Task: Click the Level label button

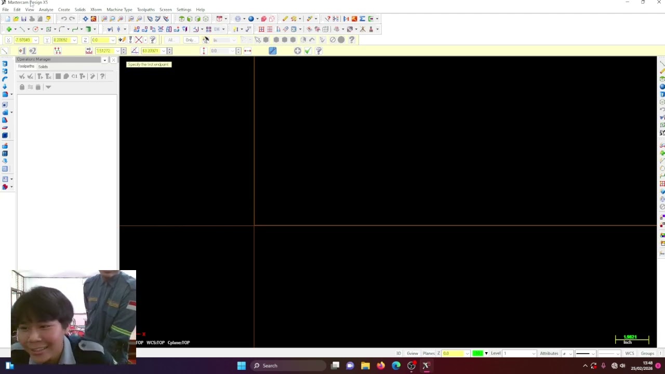Action: pyautogui.click(x=496, y=353)
